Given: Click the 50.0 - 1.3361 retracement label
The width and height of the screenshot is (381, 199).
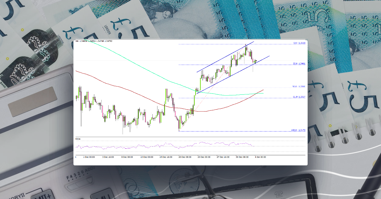Looking at the screenshot, I should (299, 86).
